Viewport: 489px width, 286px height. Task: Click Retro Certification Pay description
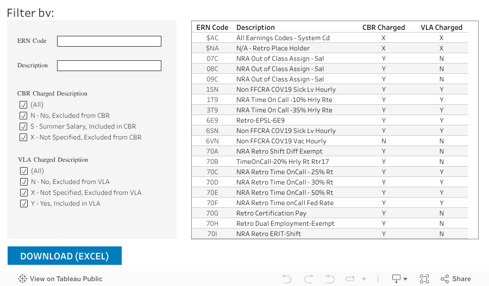click(x=271, y=213)
